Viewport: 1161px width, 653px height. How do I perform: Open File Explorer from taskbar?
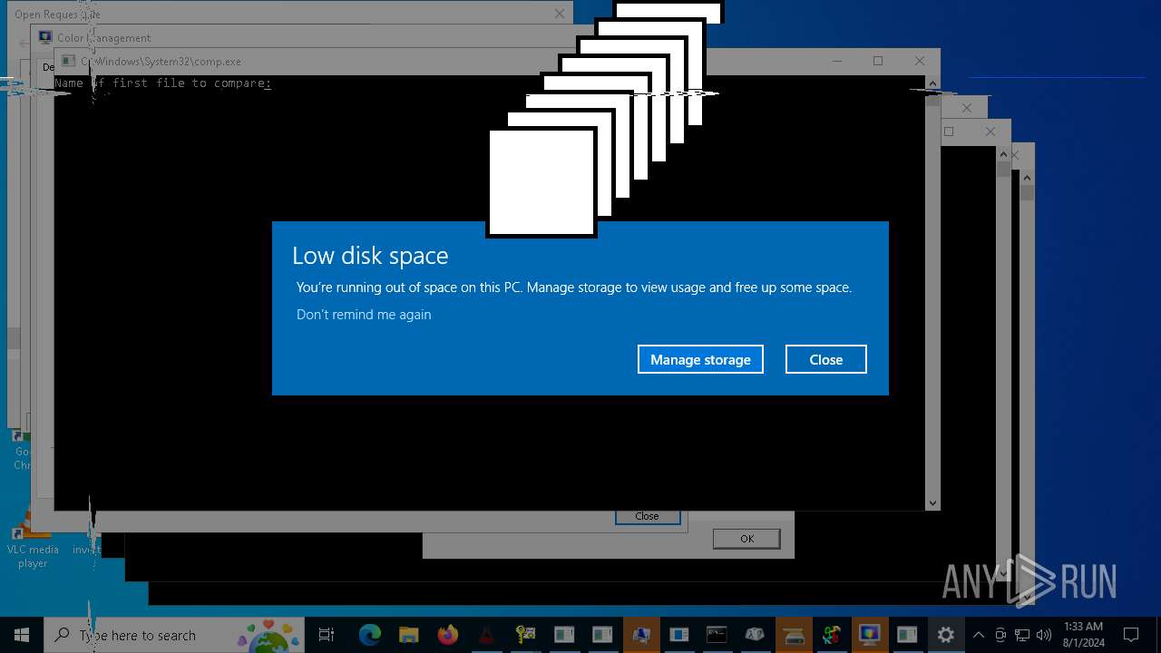click(x=408, y=635)
